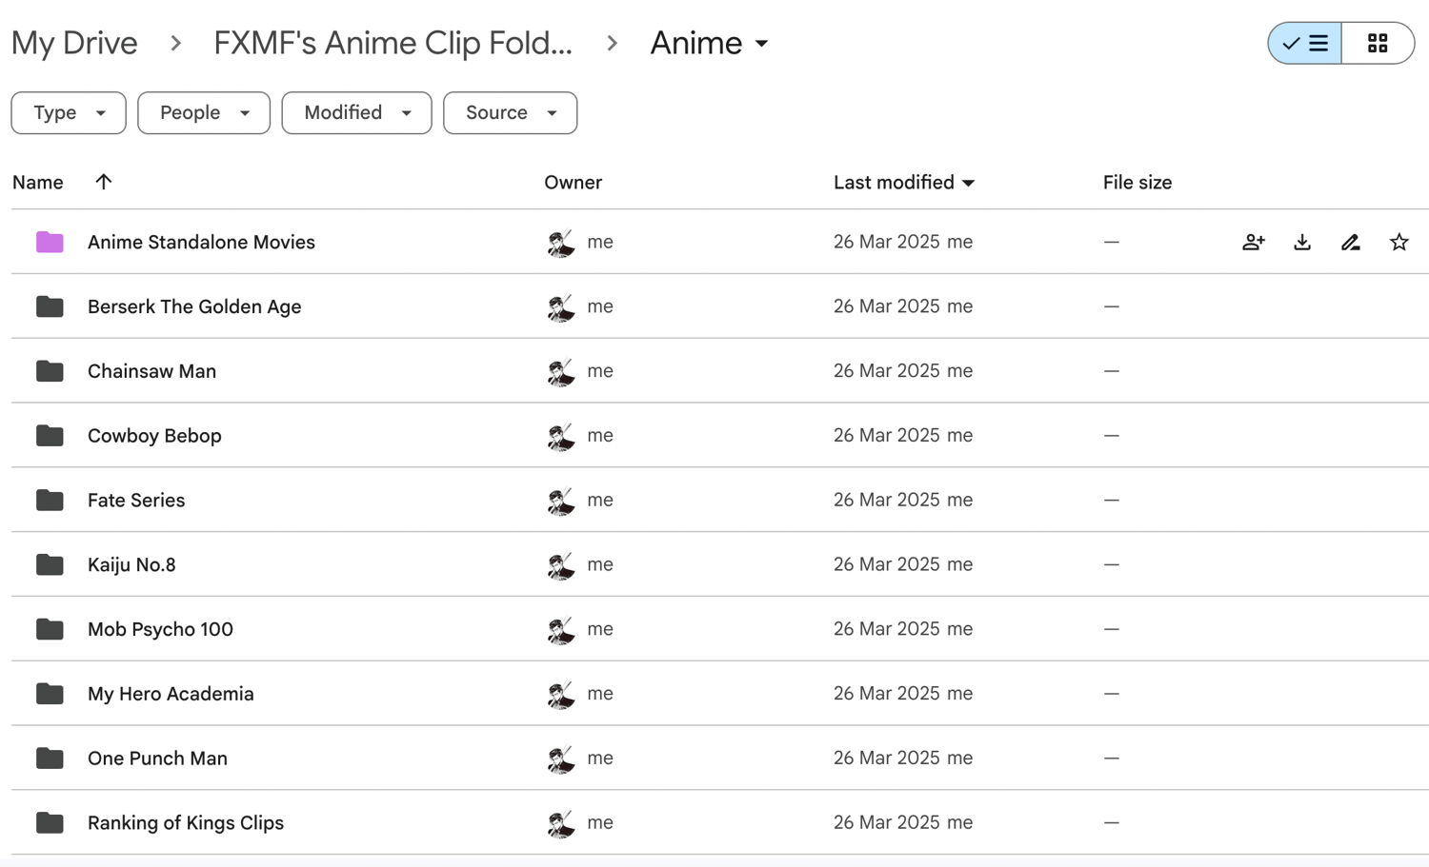Click the Owner column header
Viewport: 1429px width, 867px height.
tap(573, 183)
